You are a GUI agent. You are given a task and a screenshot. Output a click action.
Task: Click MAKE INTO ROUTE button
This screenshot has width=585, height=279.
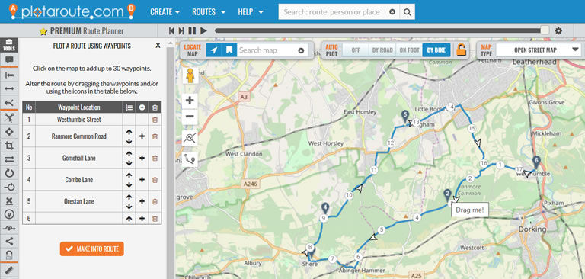[91, 249]
